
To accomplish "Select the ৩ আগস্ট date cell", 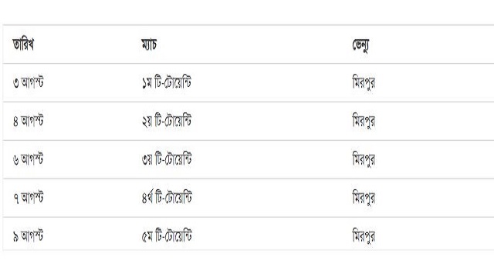I will point(28,82).
